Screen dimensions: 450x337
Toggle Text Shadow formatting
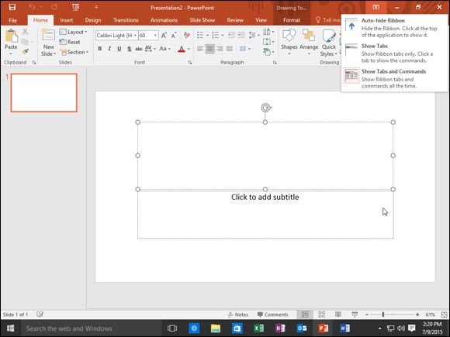129,49
